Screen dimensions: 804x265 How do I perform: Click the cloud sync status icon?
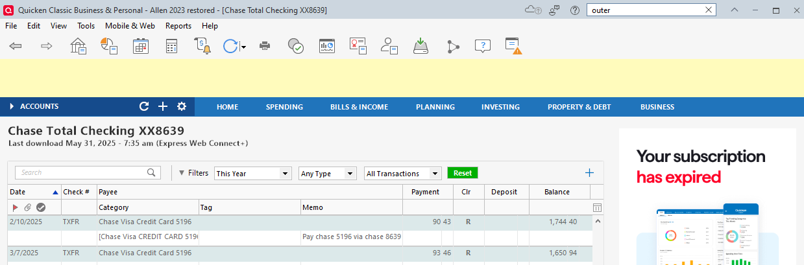(533, 10)
